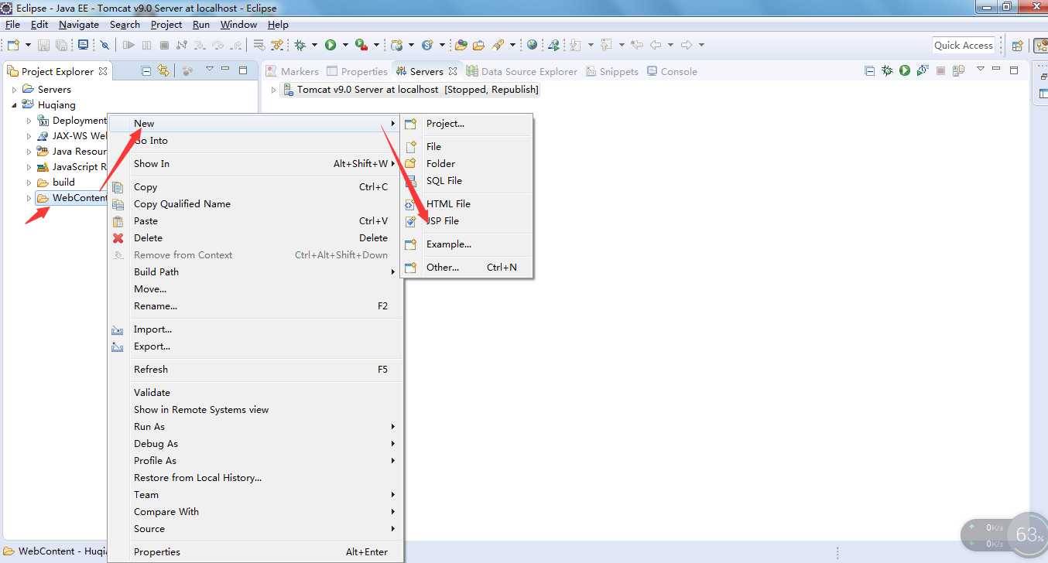Viewport: 1048px width, 563px height.
Task: Toggle Skip All Breakpoints toolbar icon
Action: point(104,45)
